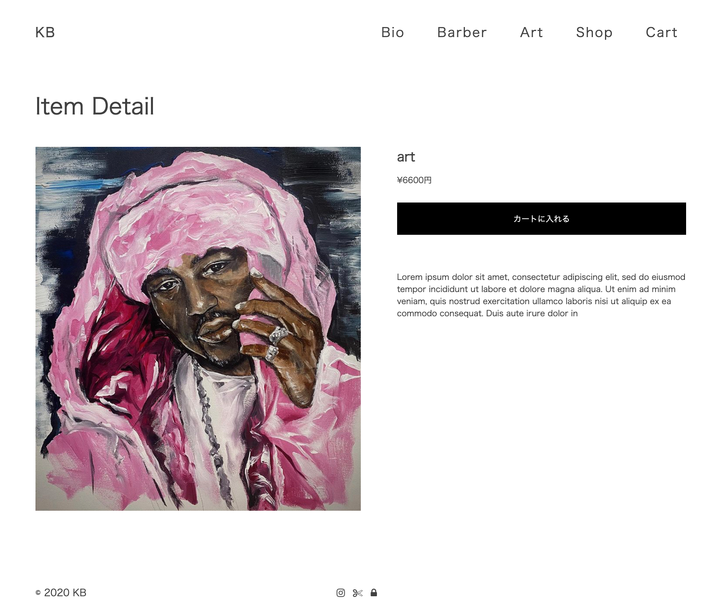Visit the shop's Instagram profile link
720x614 pixels.
pyautogui.click(x=341, y=593)
